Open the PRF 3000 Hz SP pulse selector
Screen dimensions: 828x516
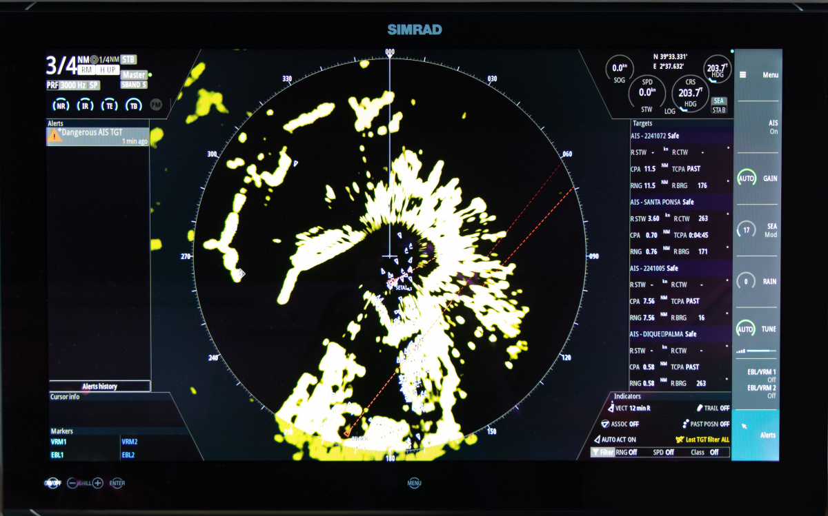tap(73, 85)
